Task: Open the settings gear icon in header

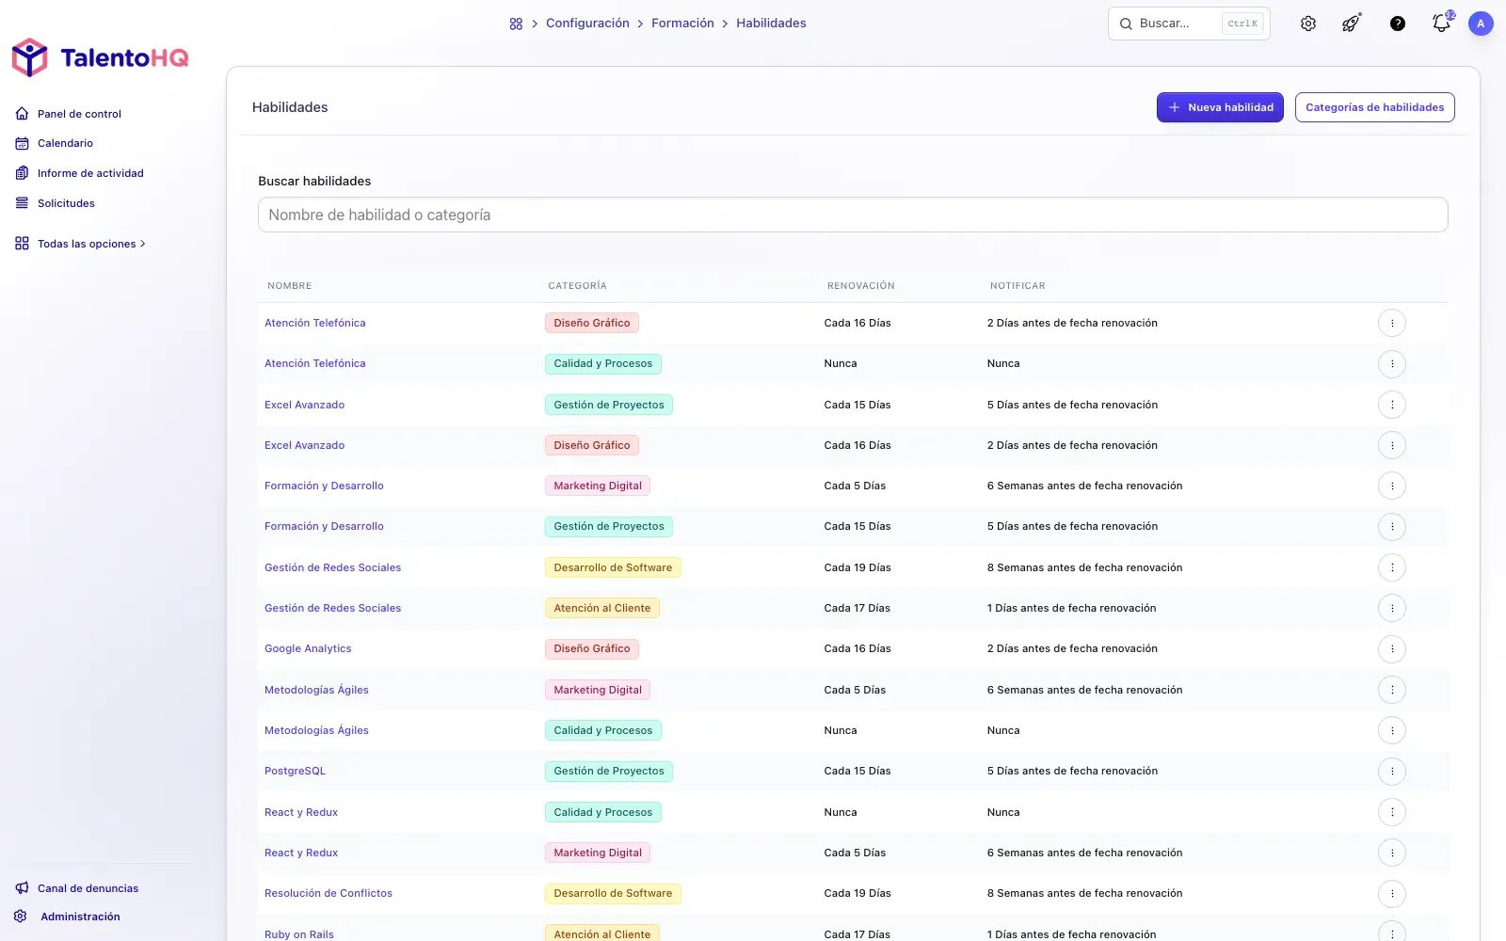Action: (x=1308, y=24)
